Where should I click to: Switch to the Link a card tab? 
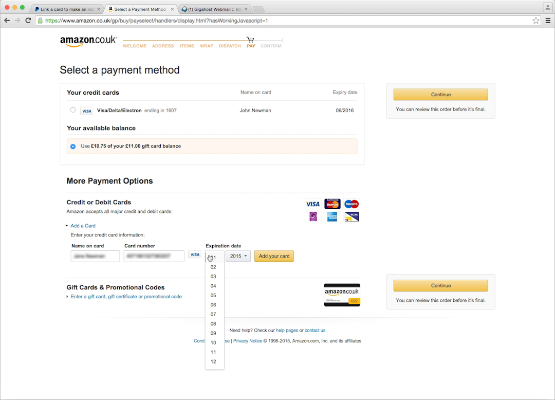pyautogui.click(x=67, y=9)
